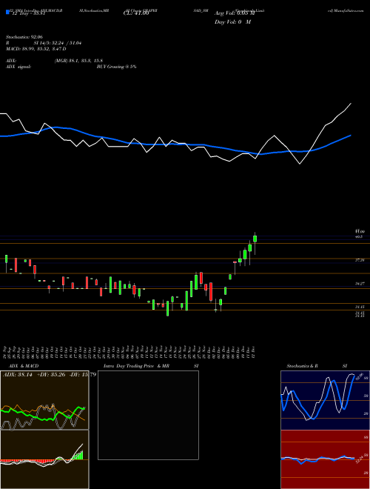Click the Day Vol: 0 M label
Image resolution: width=370 pixels, height=489 pixels.
pyautogui.click(x=232, y=21)
